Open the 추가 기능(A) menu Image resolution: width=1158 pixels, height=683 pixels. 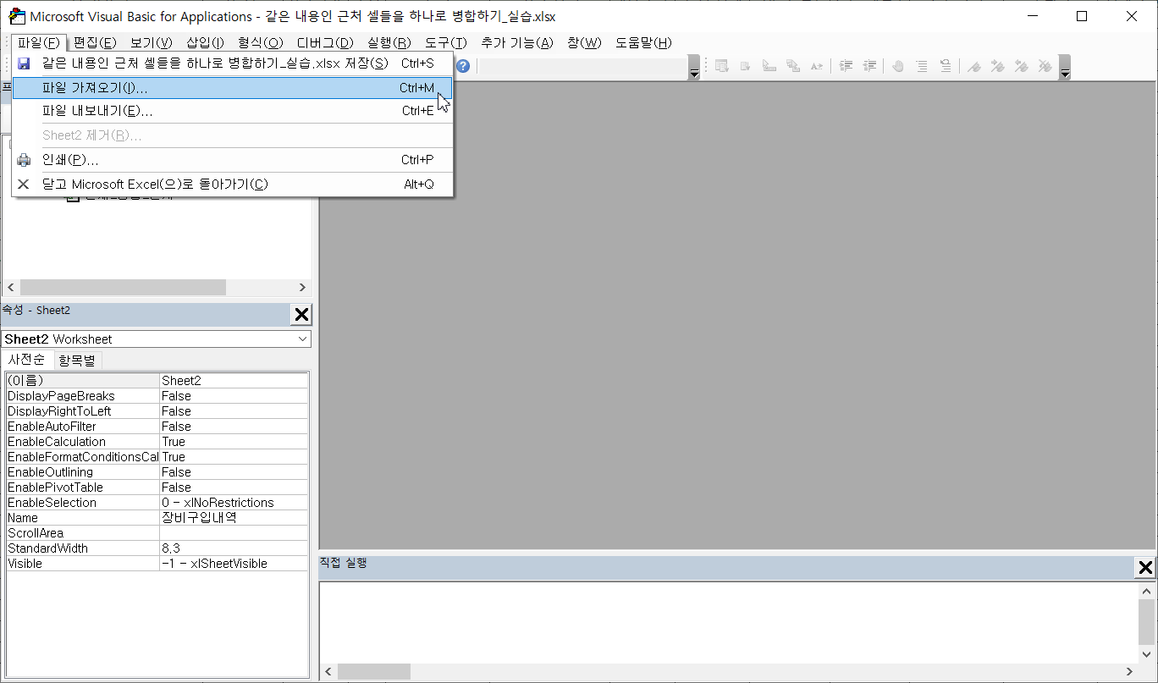coord(516,42)
